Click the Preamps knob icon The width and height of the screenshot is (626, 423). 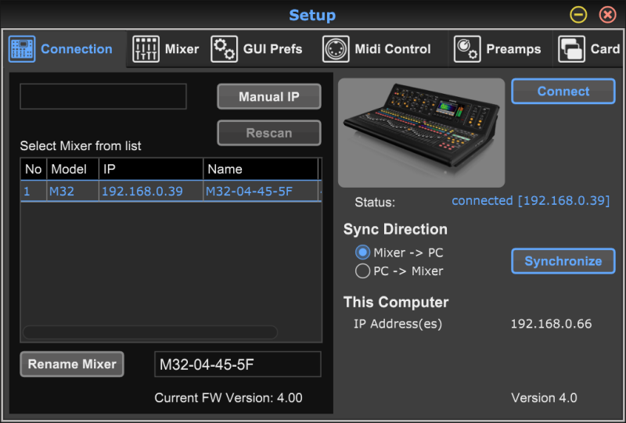[x=467, y=49]
